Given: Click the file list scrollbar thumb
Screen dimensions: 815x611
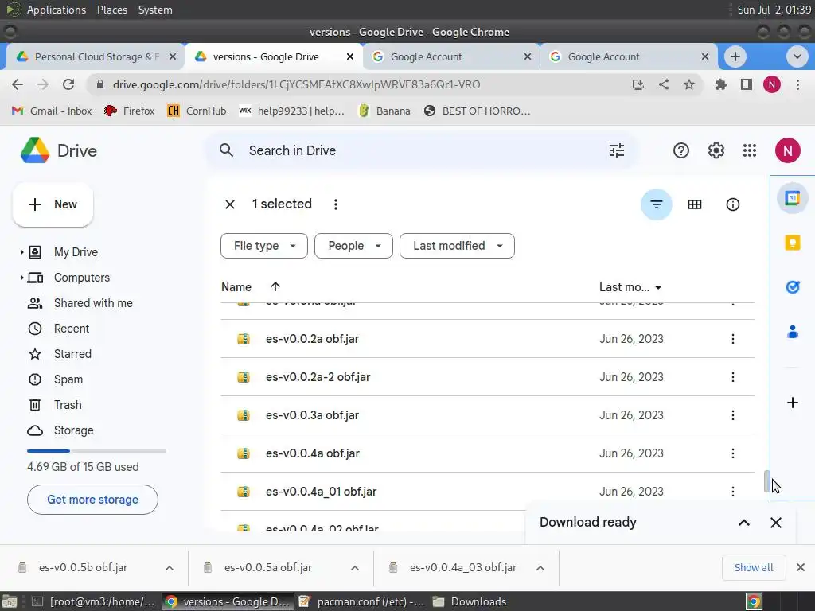Looking at the screenshot, I should pos(766,481).
